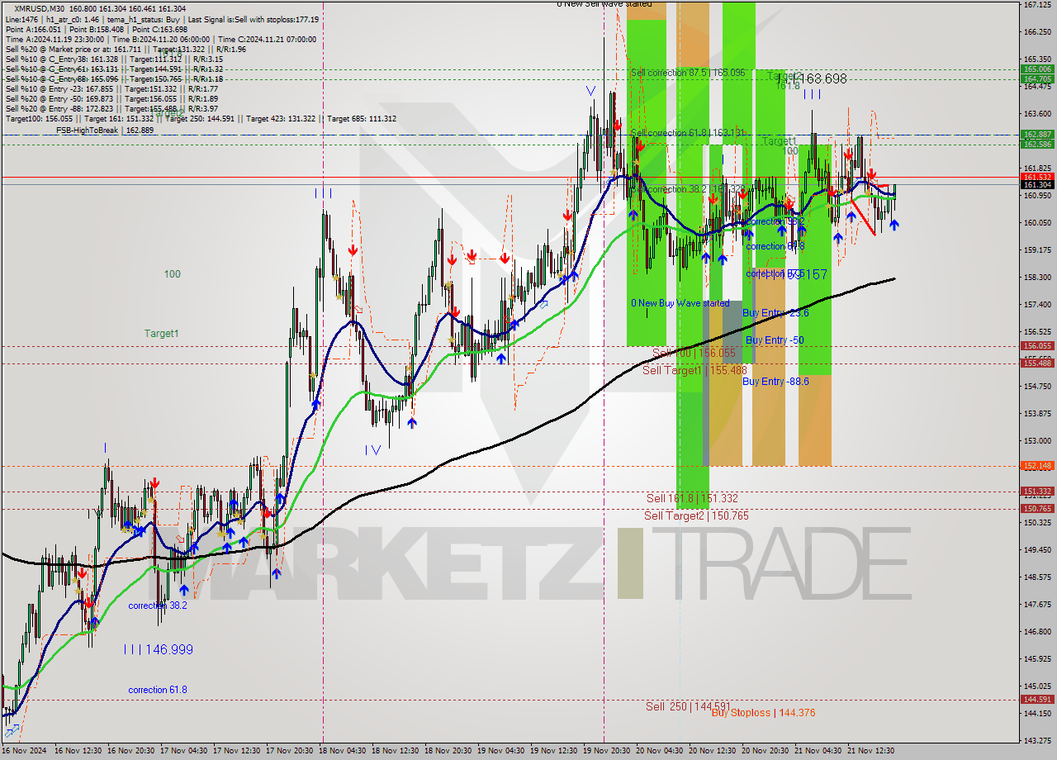Click the black 161.304 current price tag

point(1037,185)
